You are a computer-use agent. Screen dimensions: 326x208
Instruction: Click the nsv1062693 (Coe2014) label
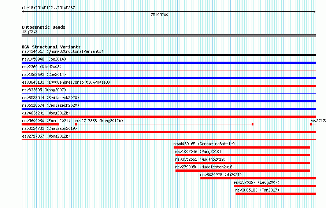click(44, 74)
